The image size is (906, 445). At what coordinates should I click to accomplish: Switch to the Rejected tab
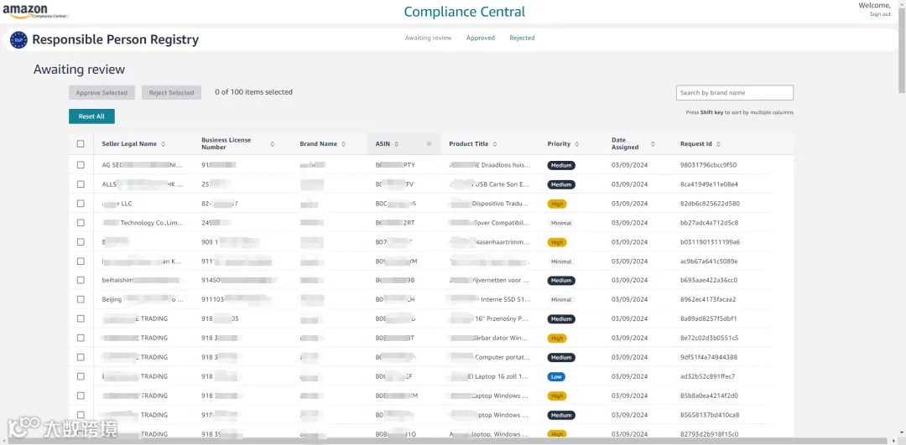(x=522, y=38)
